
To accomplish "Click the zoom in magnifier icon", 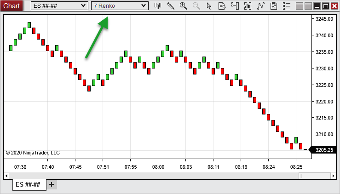I will pyautogui.click(x=184, y=6).
